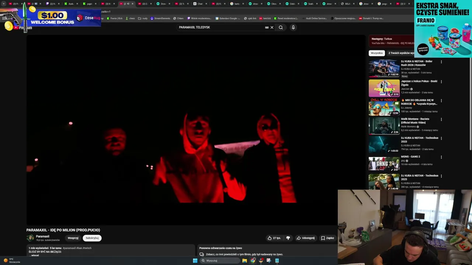Expand description with ...więcej

pyautogui.click(x=34, y=255)
